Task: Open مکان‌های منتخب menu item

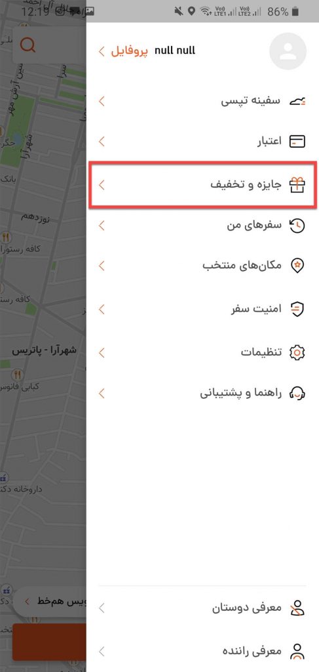Action: click(202, 266)
